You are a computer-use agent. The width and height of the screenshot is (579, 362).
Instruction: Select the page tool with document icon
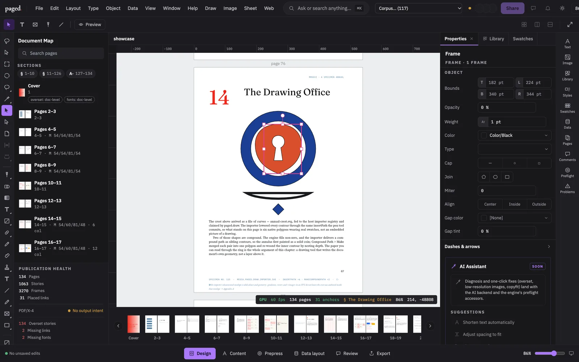pos(7,134)
